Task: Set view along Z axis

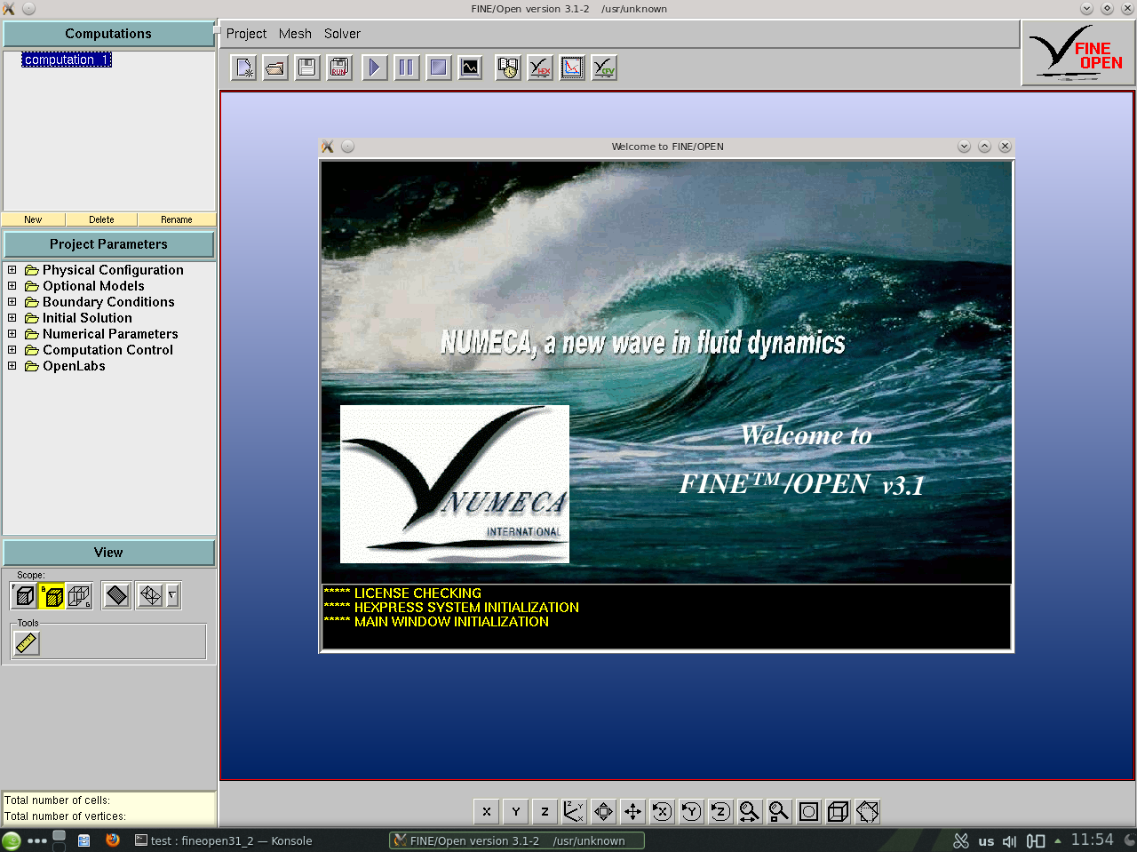Action: (545, 811)
